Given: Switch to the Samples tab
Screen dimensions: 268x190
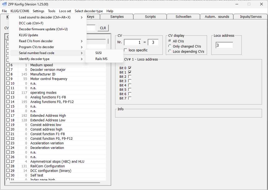Looking at the screenshot, I should [117, 17].
